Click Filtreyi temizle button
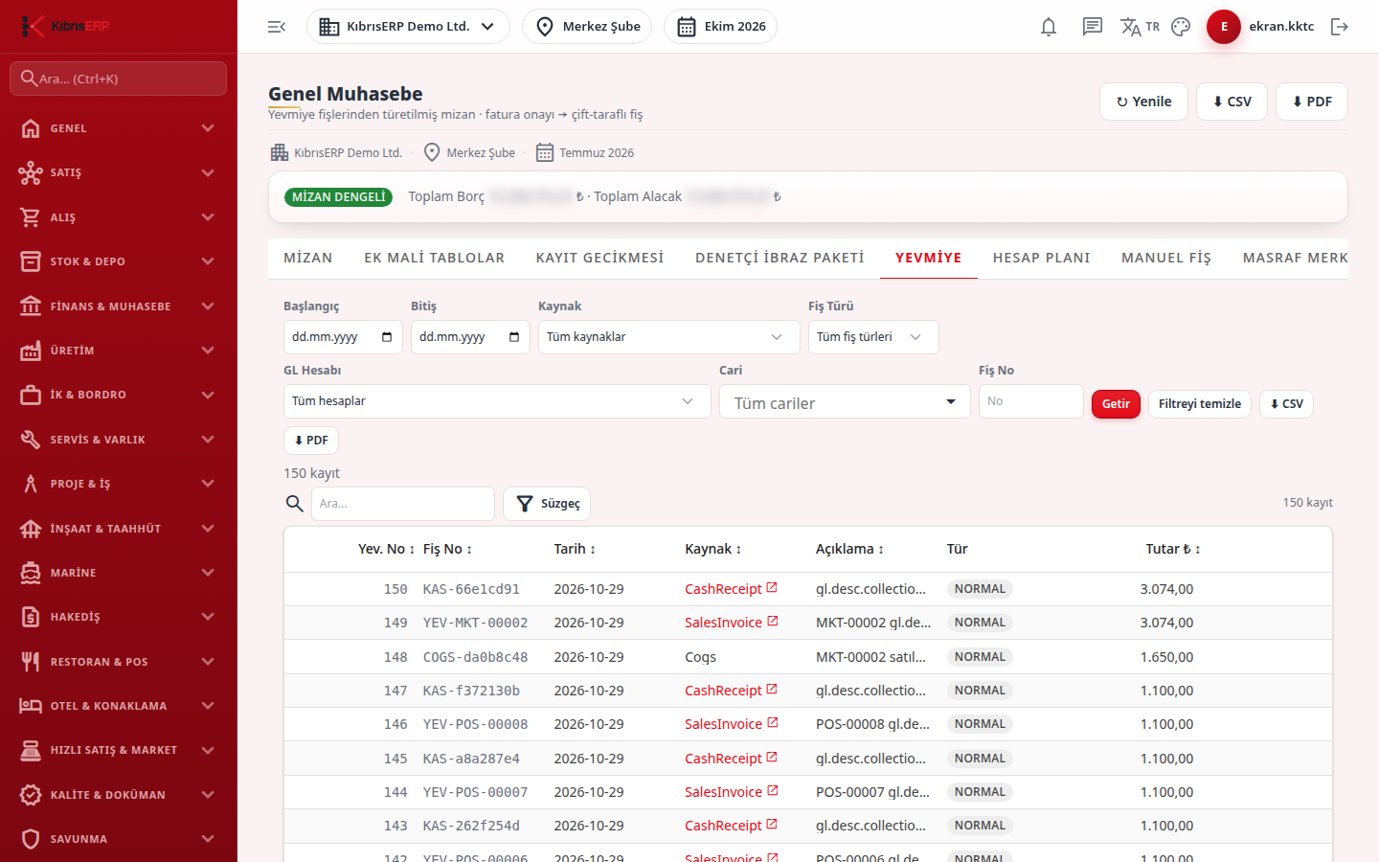 [x=1200, y=404]
